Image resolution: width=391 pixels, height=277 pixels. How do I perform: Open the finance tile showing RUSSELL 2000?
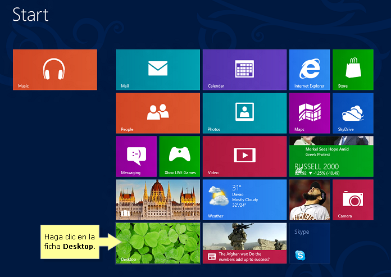tap(331, 156)
